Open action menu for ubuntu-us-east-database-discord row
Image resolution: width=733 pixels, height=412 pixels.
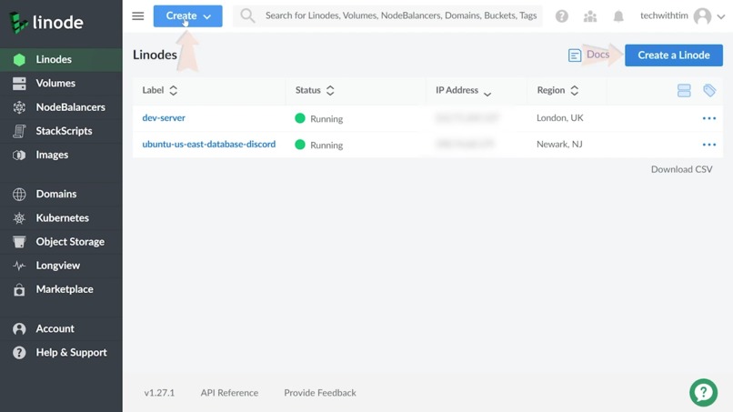click(709, 145)
